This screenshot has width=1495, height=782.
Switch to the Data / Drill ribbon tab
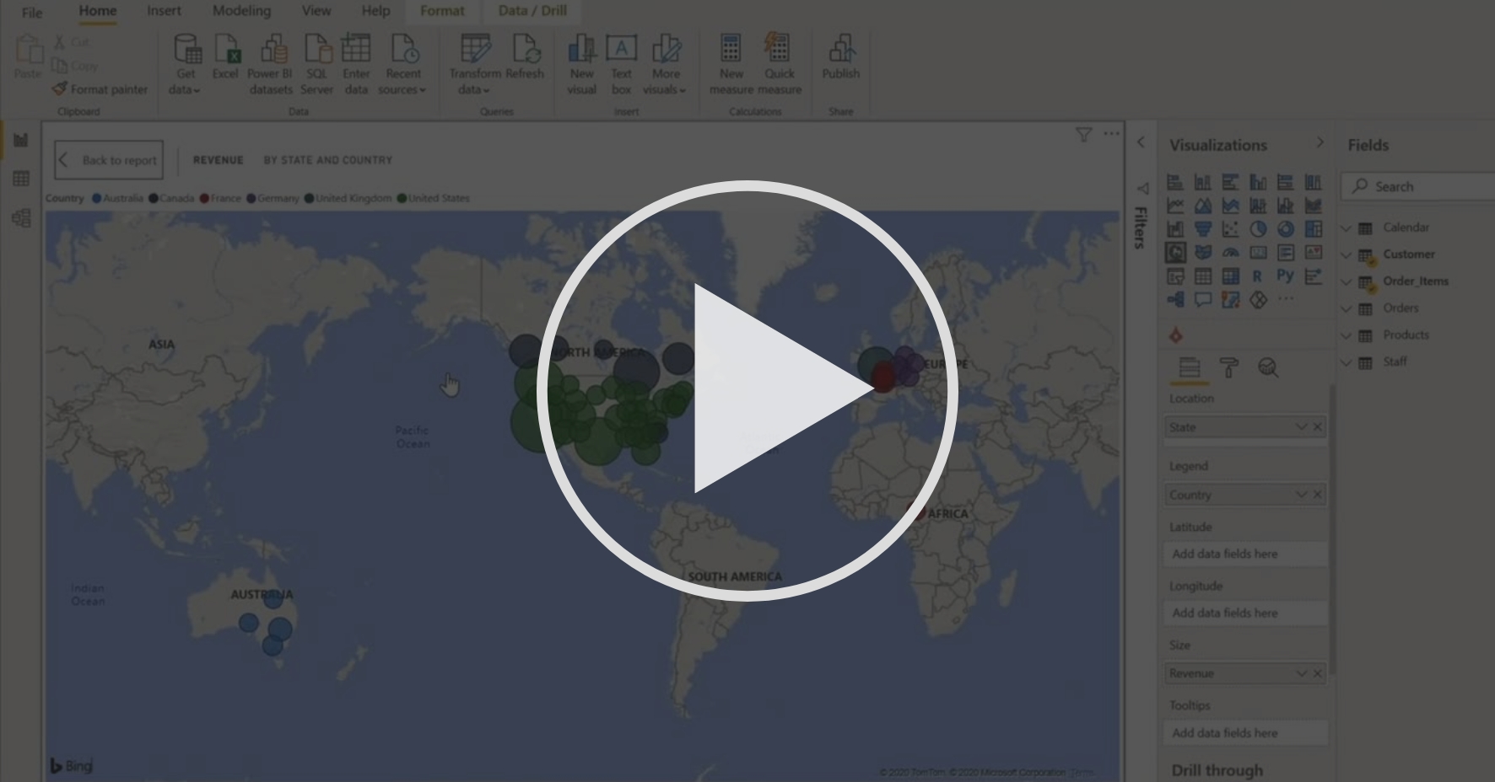[531, 11]
